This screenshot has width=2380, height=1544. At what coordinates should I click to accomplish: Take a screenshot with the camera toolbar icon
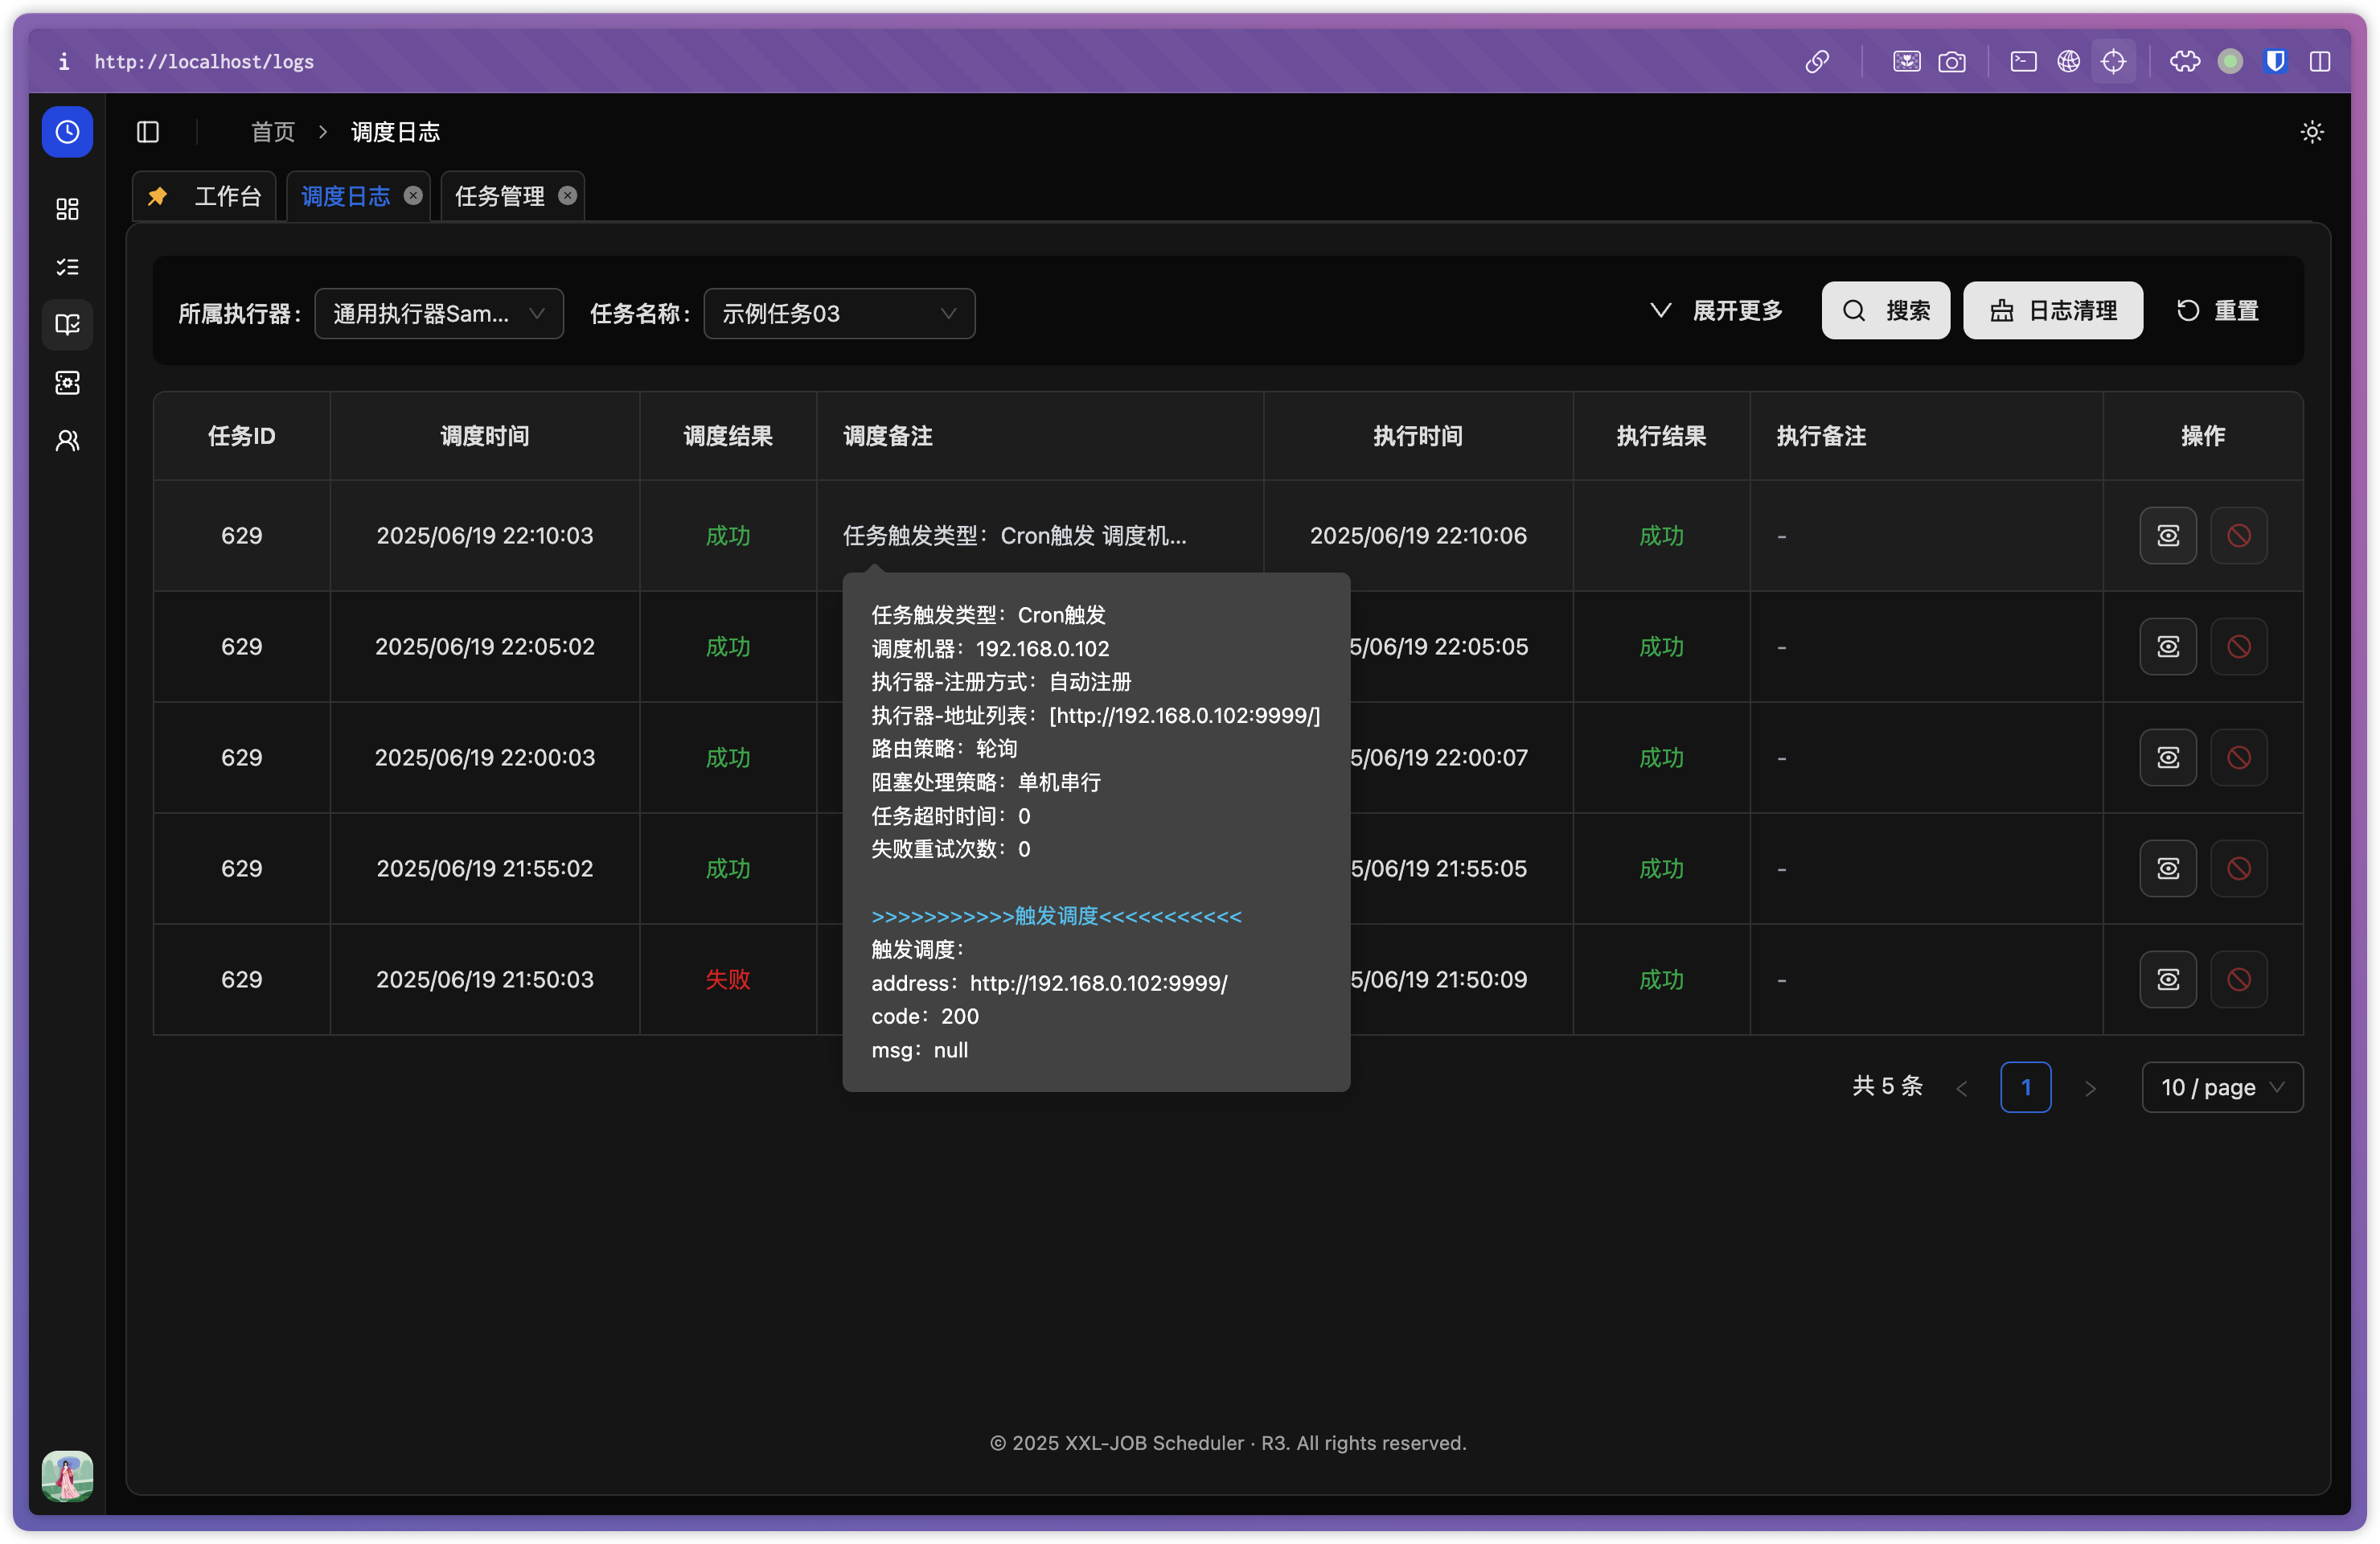[1952, 61]
